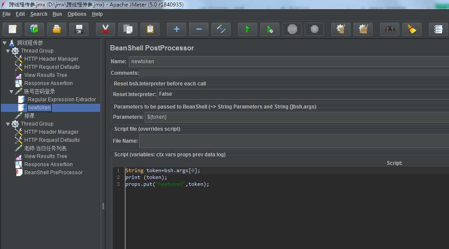The width and height of the screenshot is (449, 249).
Task: Select the 账号密码登录 sampler
Action: pyautogui.click(x=39, y=91)
